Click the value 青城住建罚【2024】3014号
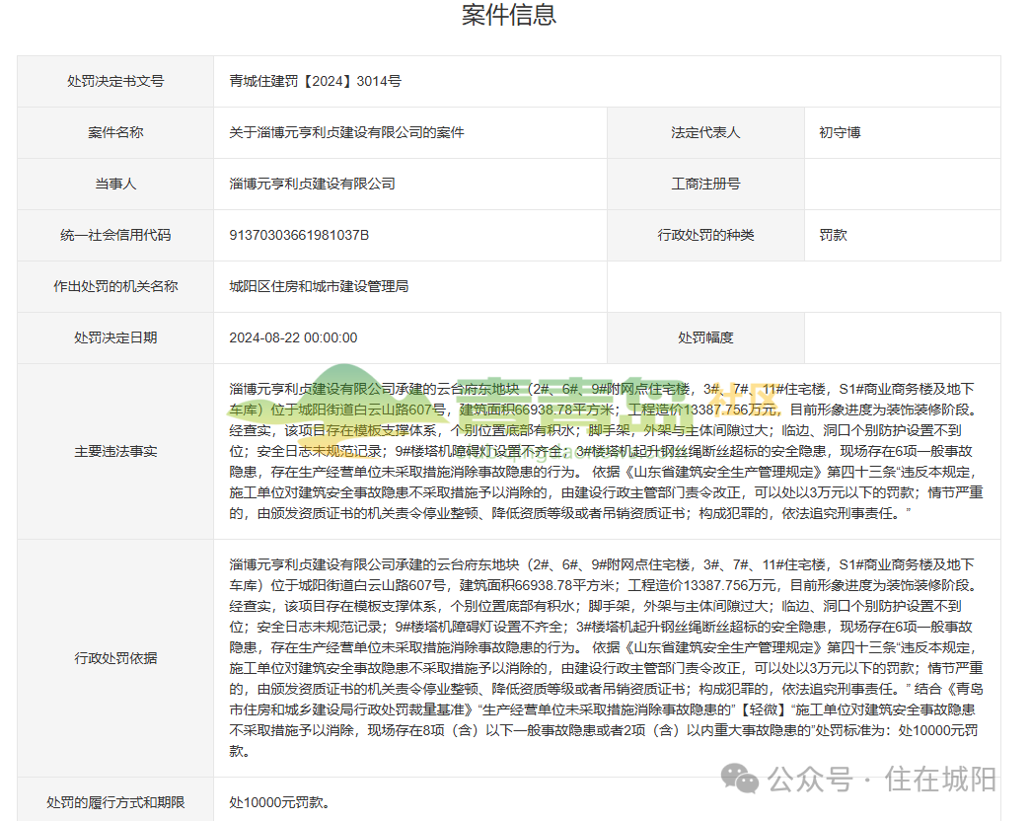1030x821 pixels. point(316,82)
